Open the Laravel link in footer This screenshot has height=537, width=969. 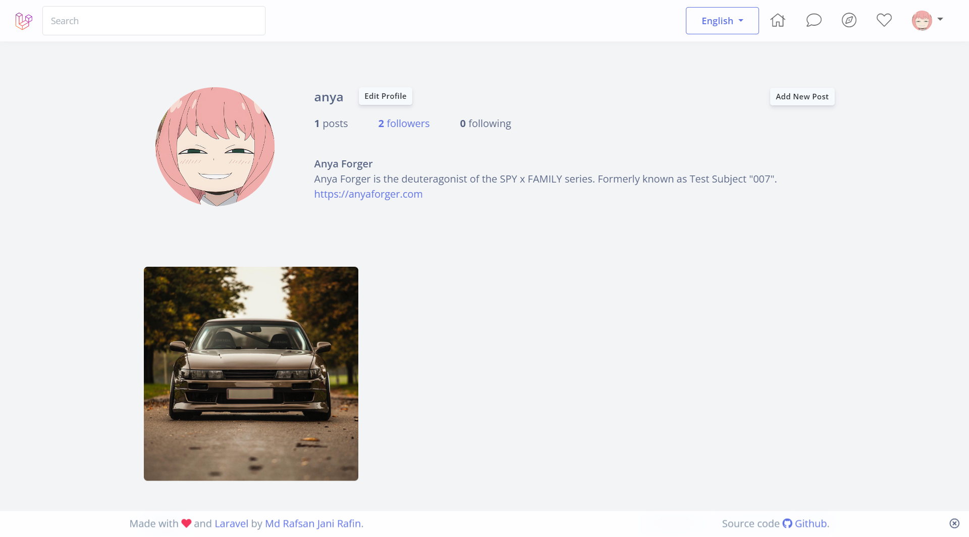[x=231, y=523]
